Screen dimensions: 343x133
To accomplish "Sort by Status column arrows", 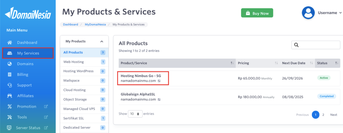I will [337, 63].
